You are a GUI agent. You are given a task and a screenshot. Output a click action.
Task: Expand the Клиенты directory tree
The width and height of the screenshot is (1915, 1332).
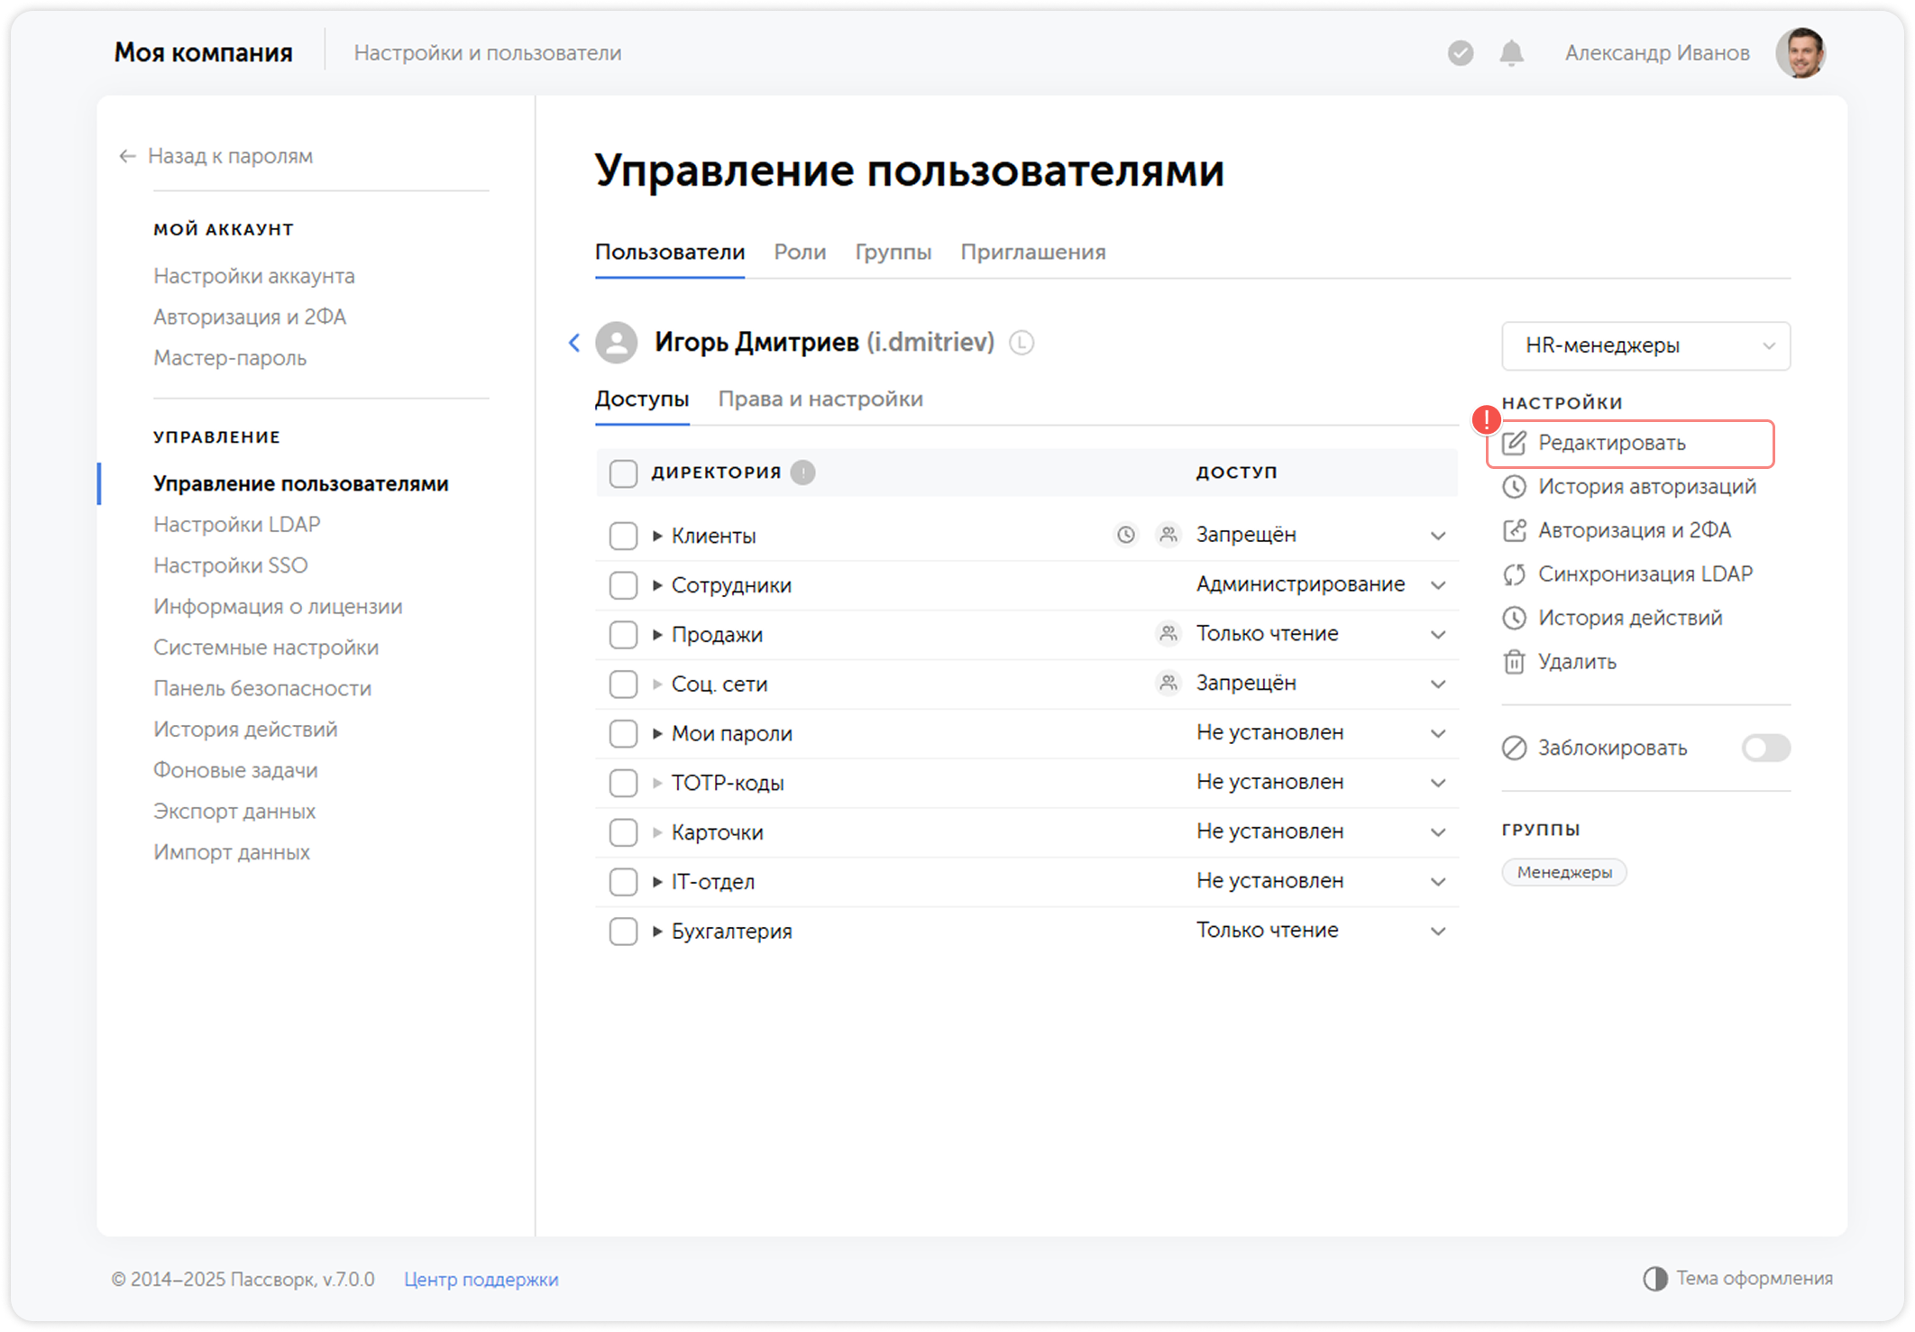tap(657, 536)
